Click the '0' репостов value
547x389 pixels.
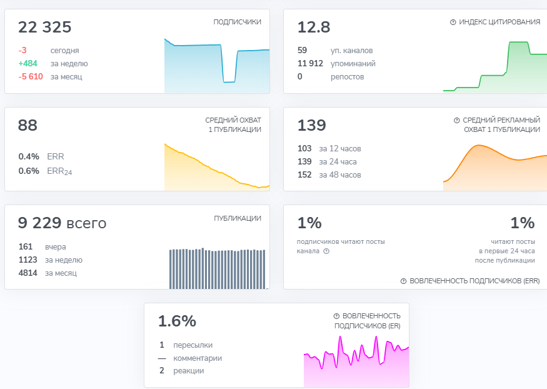click(x=299, y=76)
